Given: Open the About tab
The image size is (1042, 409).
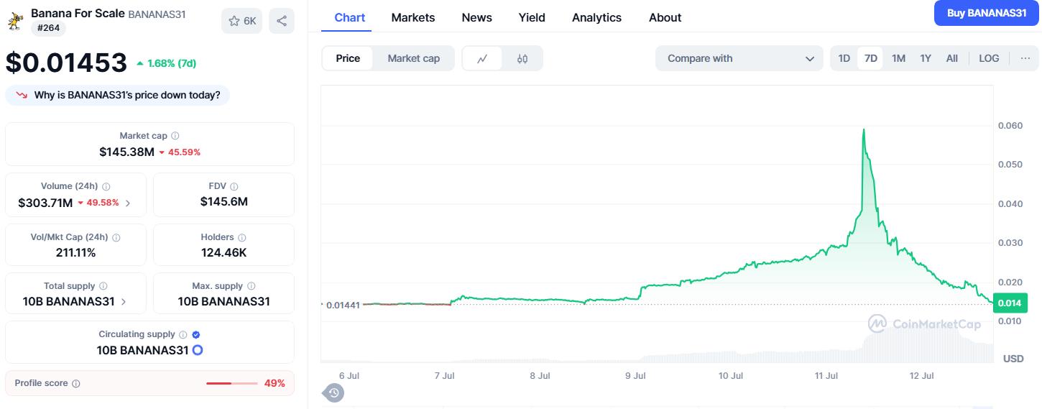Looking at the screenshot, I should point(665,17).
